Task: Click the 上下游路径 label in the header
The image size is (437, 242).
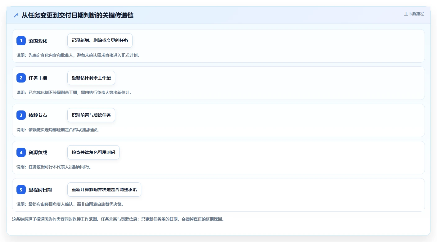Action: click(x=414, y=14)
